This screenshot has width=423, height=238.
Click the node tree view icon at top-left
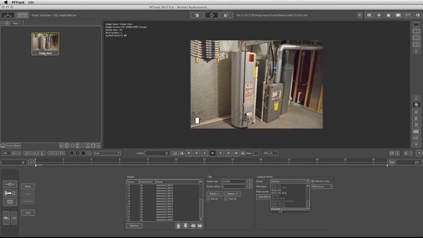(x=8, y=15)
